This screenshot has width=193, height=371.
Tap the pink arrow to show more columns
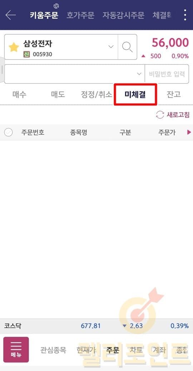tap(189, 132)
